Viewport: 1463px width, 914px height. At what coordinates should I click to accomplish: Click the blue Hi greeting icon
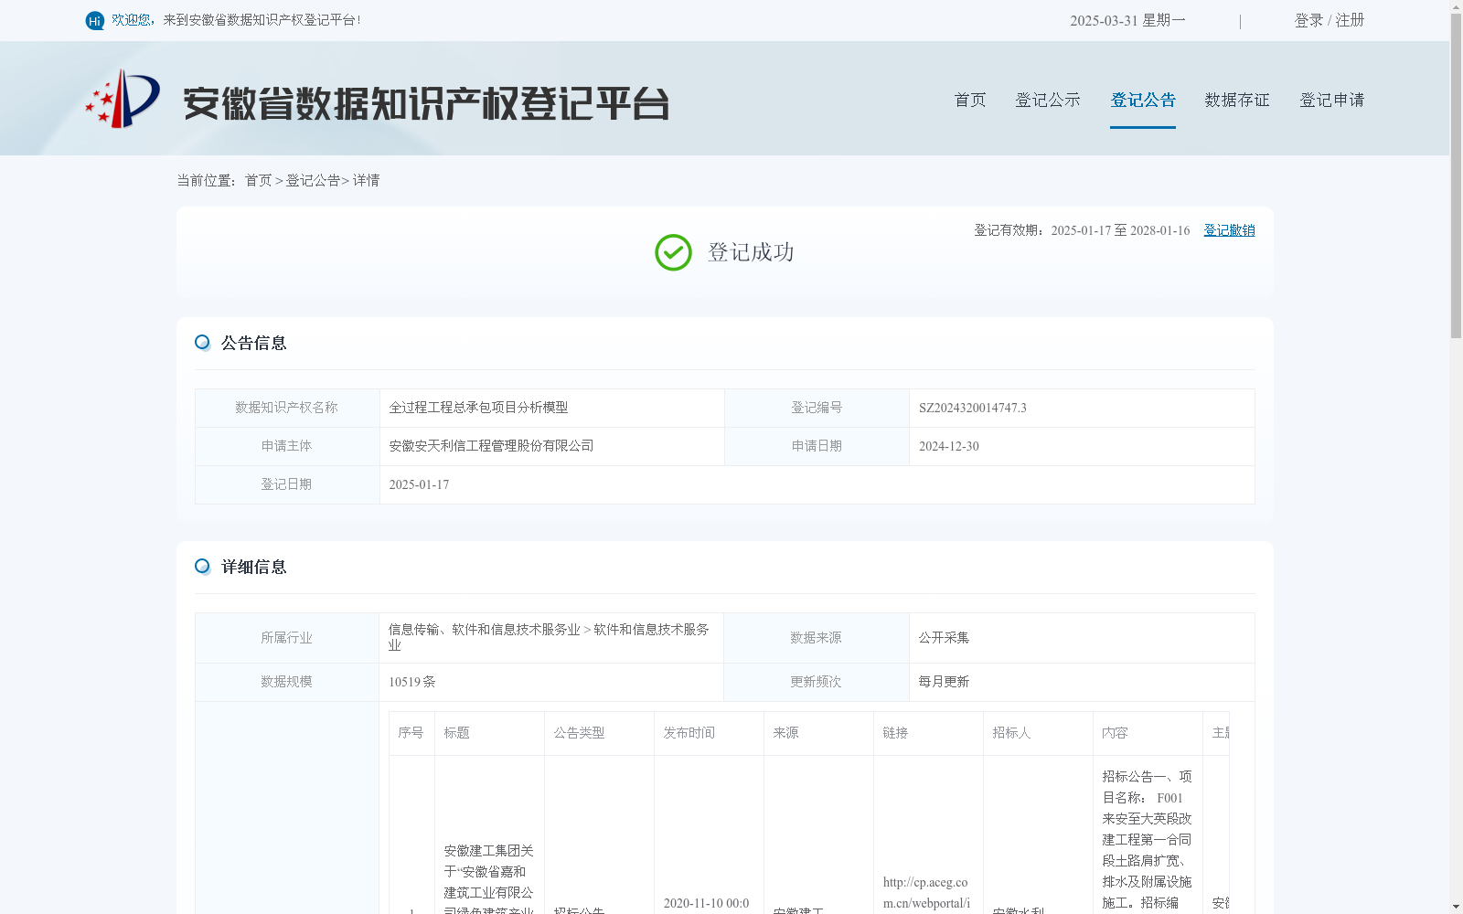95,20
